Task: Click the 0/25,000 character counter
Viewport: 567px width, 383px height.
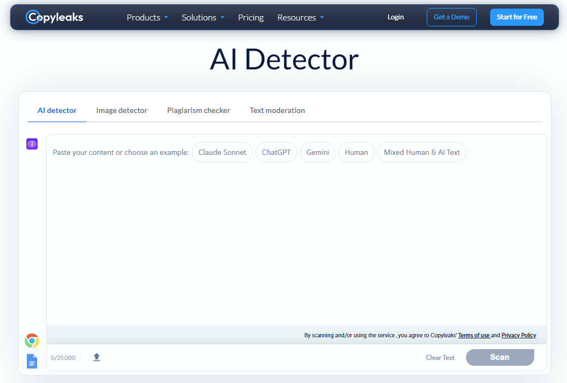Action: [63, 358]
